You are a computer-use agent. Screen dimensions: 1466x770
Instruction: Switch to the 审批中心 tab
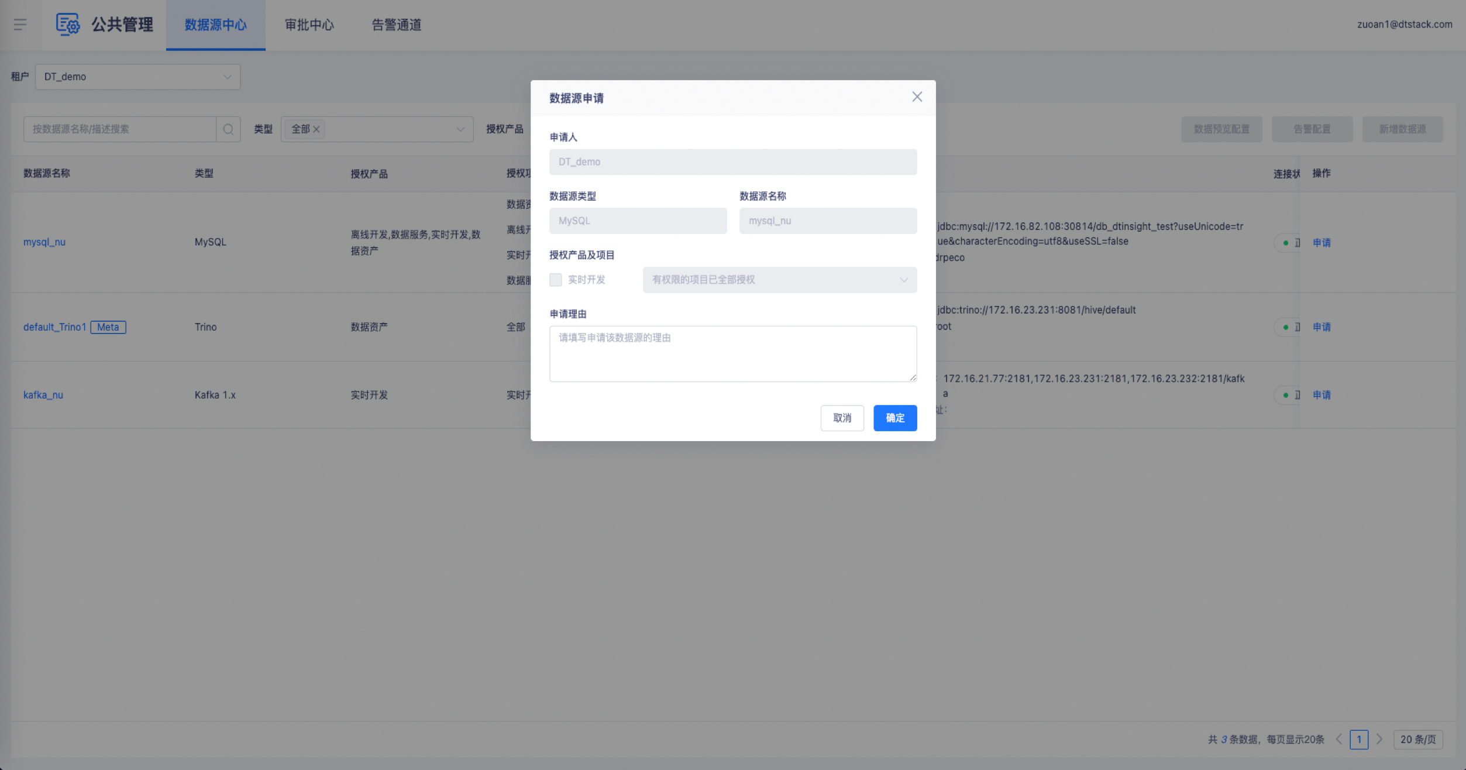pos(309,25)
